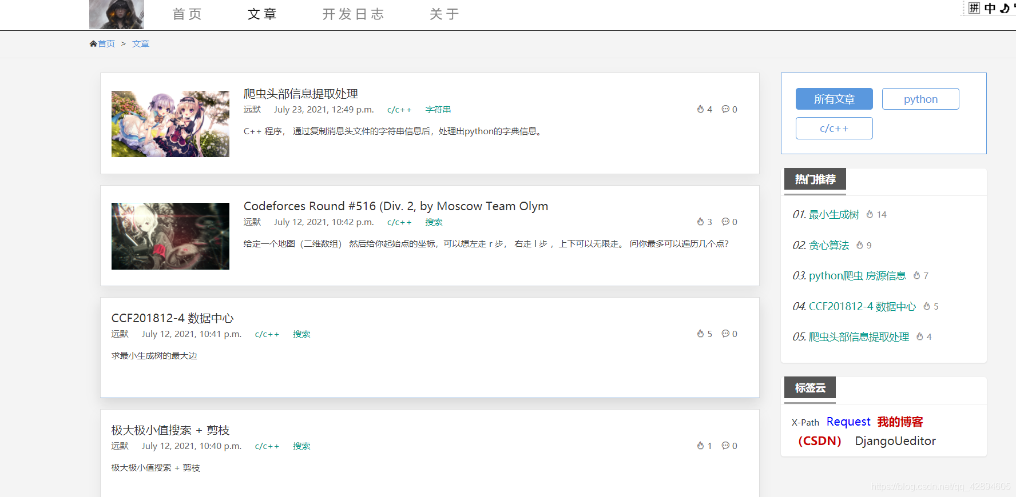Viewport: 1016px width, 497px height.
Task: Click flame views icon on 极大极小值搜索 card
Action: (700, 446)
